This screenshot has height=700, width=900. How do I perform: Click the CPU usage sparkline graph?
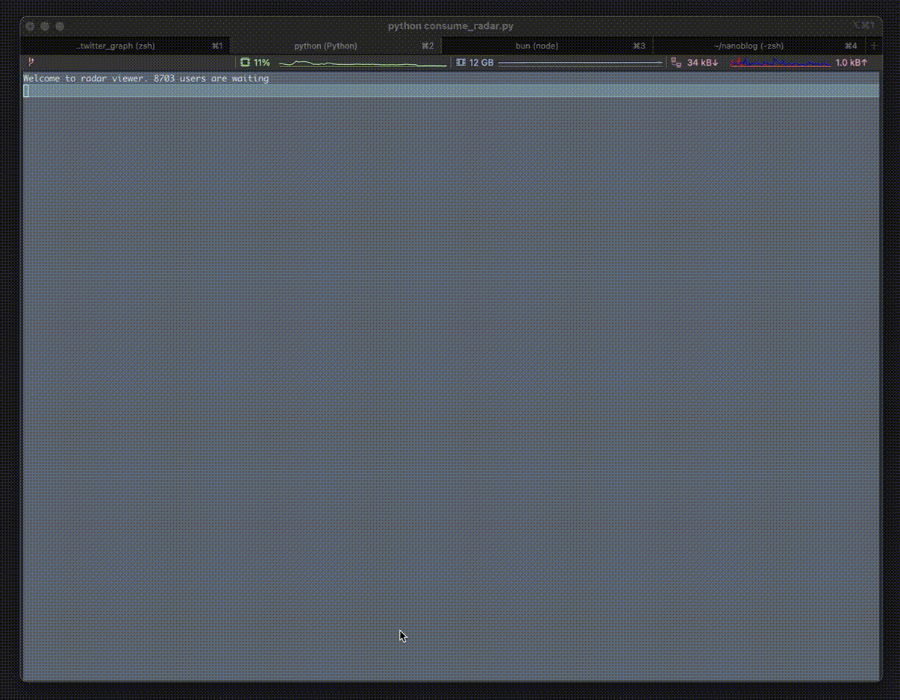tap(362, 63)
